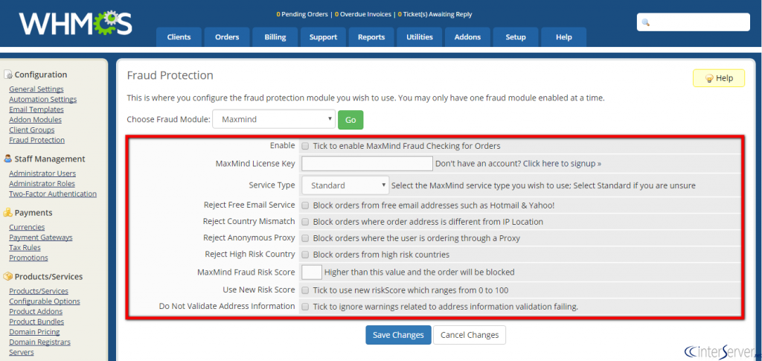Viewport: 762px width, 361px height.
Task: Open Addon Modules sidebar link
Action: (x=36, y=120)
